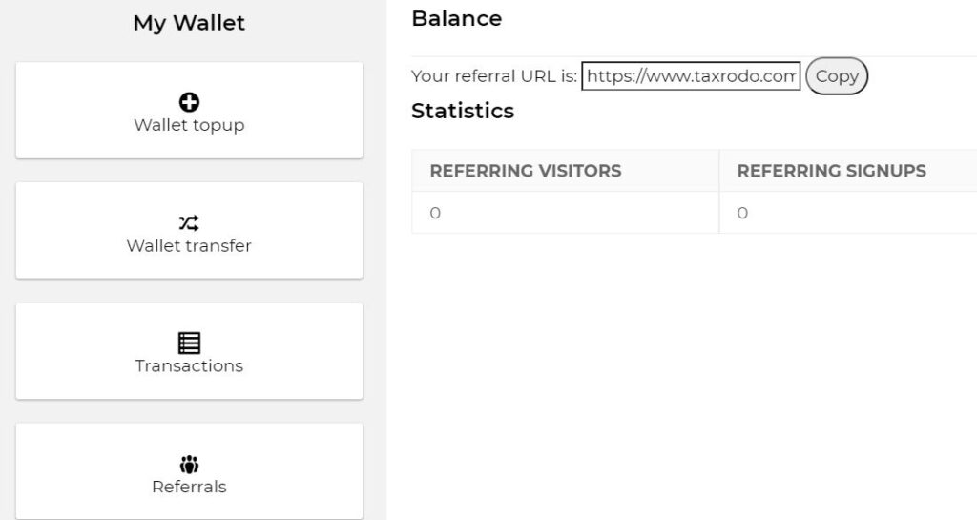Click the 'Your referral URL is:' label

494,76
